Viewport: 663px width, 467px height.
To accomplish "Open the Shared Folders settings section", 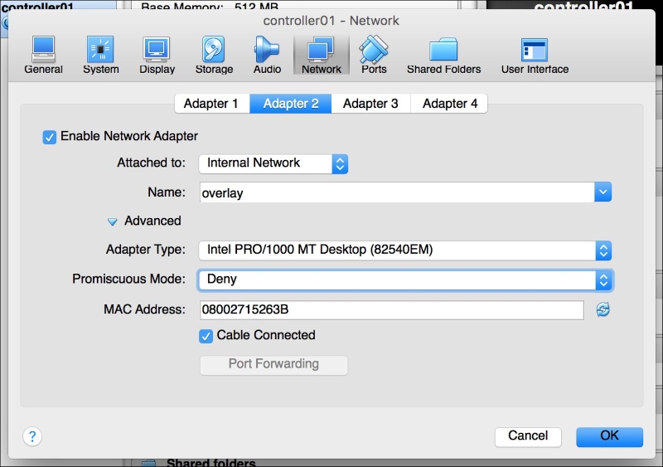I will click(x=443, y=56).
